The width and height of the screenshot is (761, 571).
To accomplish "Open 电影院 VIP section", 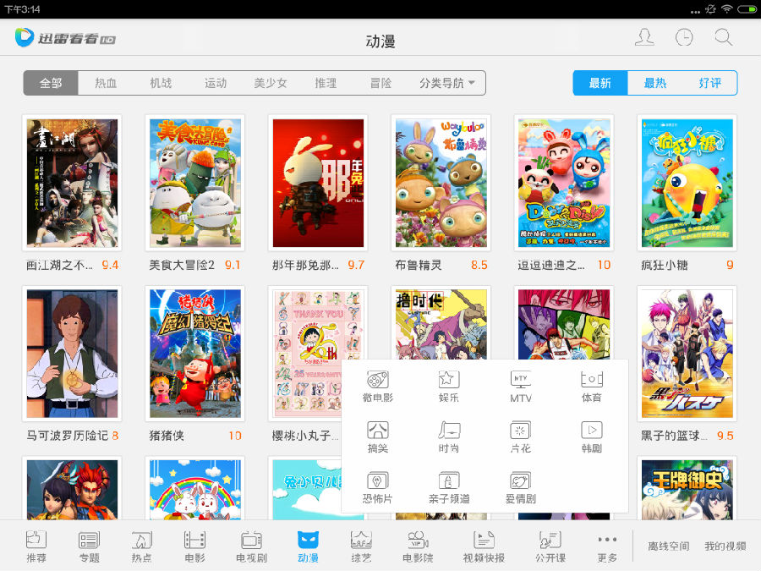I will (418, 546).
